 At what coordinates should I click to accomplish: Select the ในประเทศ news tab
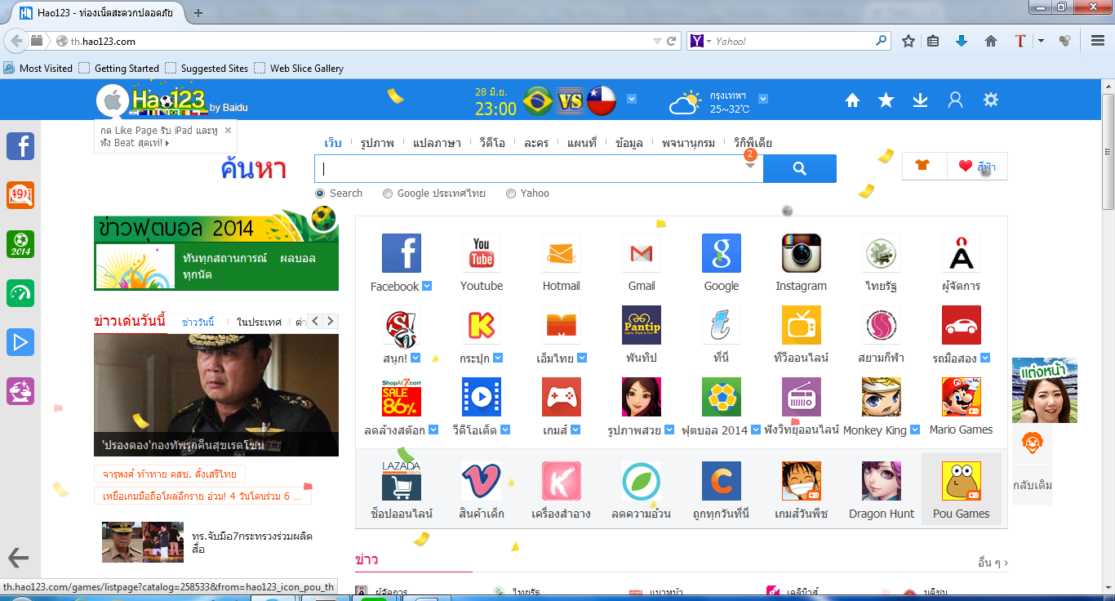point(259,322)
